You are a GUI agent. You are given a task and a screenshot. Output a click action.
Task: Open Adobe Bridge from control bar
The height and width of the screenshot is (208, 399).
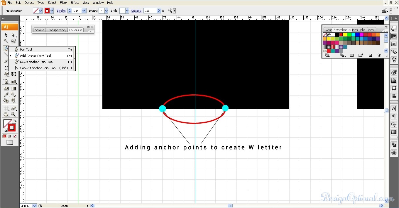click(x=385, y=11)
